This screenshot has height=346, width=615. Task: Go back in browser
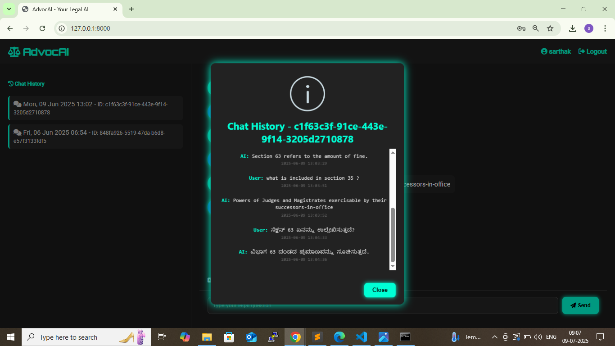click(10, 28)
